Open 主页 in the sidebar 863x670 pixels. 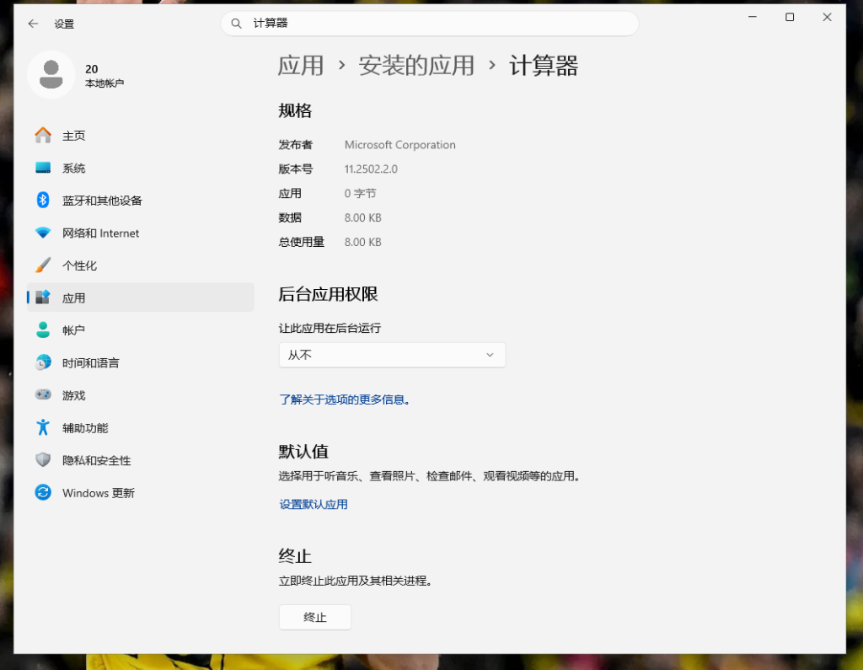point(141,136)
